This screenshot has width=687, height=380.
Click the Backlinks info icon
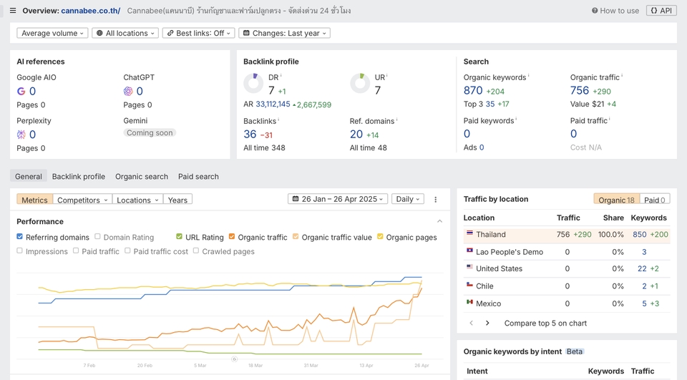278,120
